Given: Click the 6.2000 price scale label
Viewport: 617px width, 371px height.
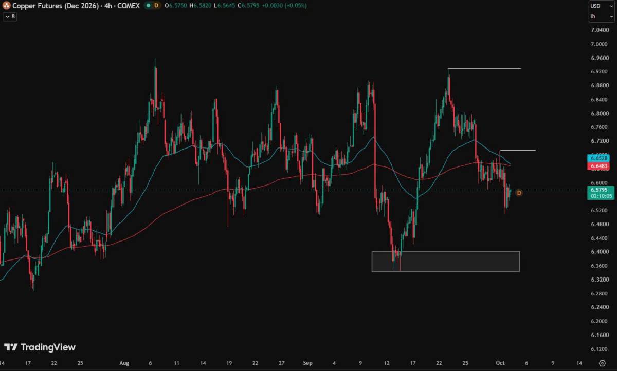Looking at the screenshot, I should pyautogui.click(x=599, y=321).
